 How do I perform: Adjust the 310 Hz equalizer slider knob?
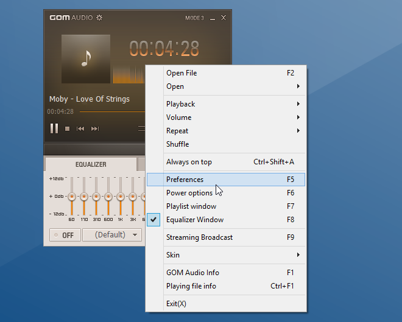(96, 197)
